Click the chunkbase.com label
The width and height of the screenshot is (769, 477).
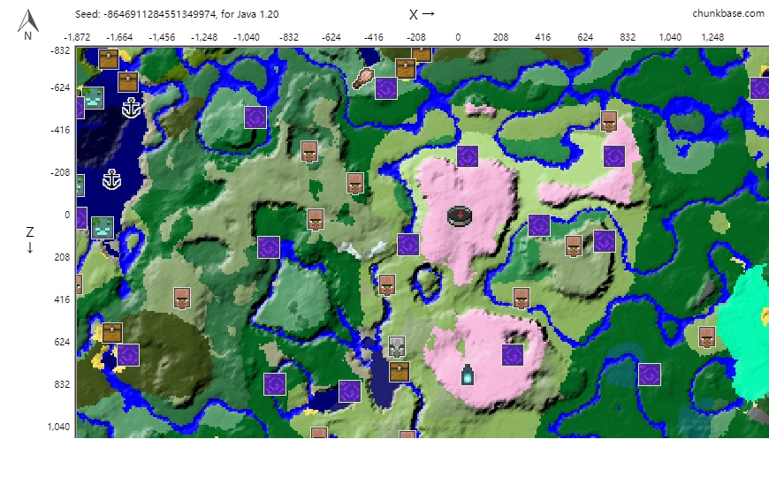[727, 14]
